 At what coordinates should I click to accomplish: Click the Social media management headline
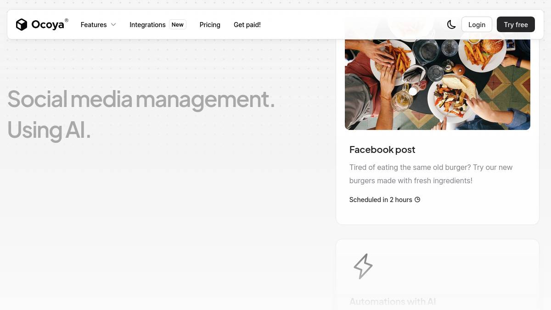141,99
